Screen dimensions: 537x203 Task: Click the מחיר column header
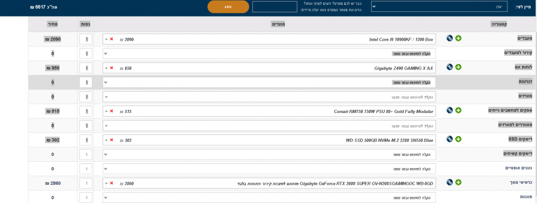point(53,24)
